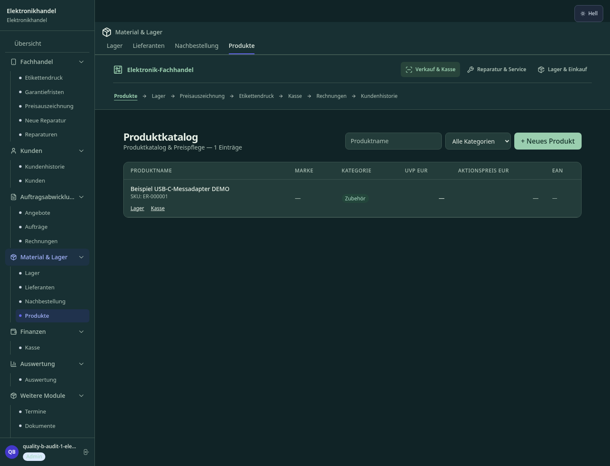Click the QB user avatar

click(x=12, y=452)
